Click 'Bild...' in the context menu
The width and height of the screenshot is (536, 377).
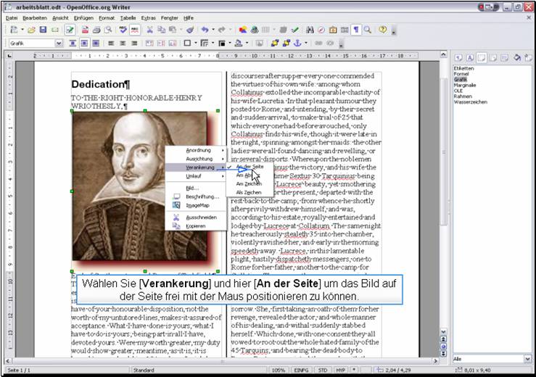pos(192,187)
